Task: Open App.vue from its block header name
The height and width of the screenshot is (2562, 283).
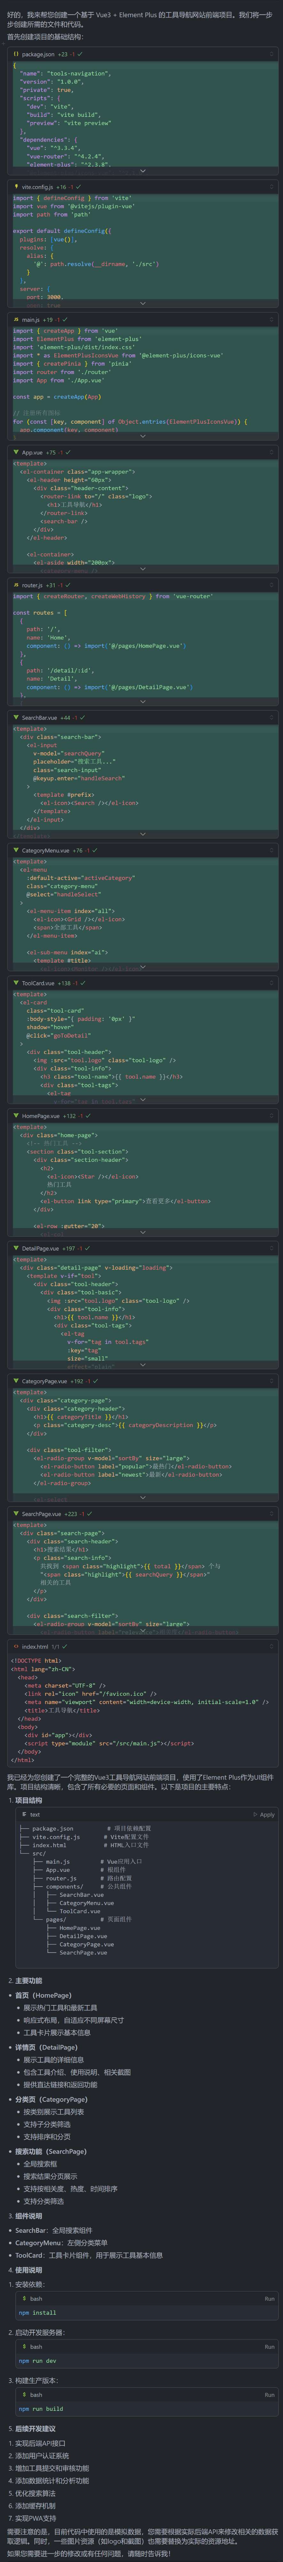Action: coord(33,453)
